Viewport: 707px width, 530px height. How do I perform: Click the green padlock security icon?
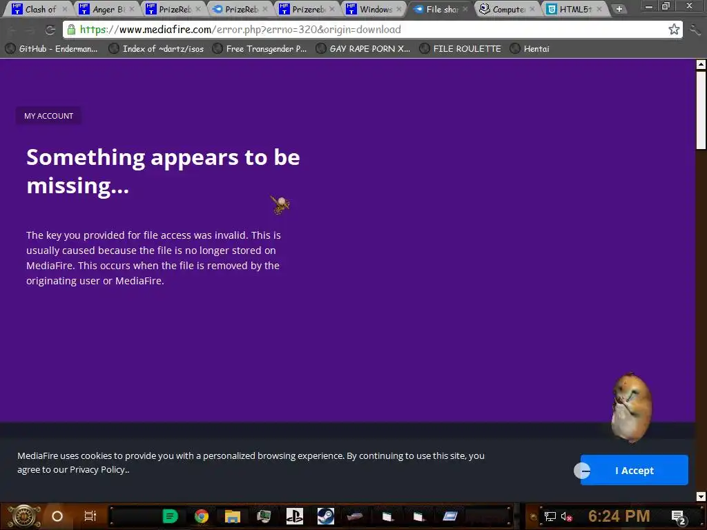[x=71, y=29]
